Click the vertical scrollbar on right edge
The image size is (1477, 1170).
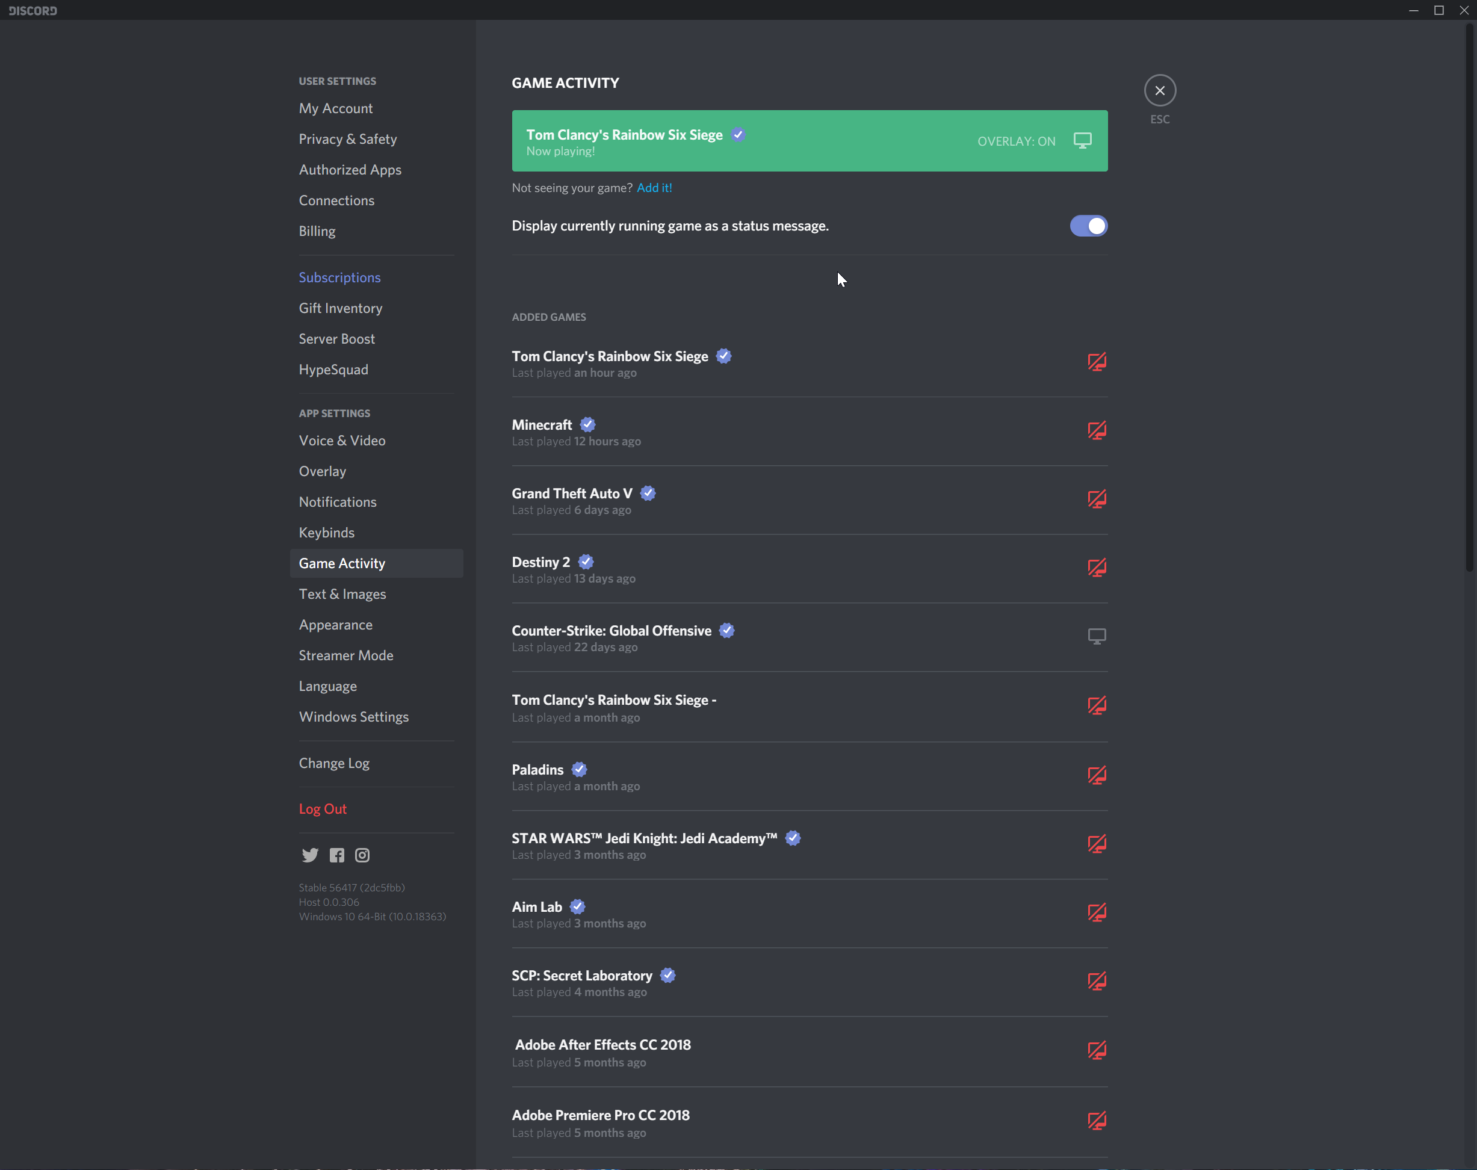(x=1469, y=294)
